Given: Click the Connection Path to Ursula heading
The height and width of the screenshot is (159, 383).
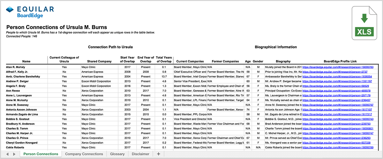Looking at the screenshot, I should (110, 47).
